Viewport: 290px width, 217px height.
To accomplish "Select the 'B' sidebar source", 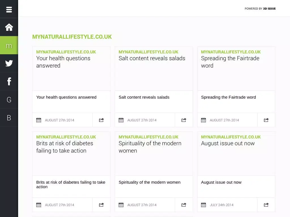I will pyautogui.click(x=9, y=118).
